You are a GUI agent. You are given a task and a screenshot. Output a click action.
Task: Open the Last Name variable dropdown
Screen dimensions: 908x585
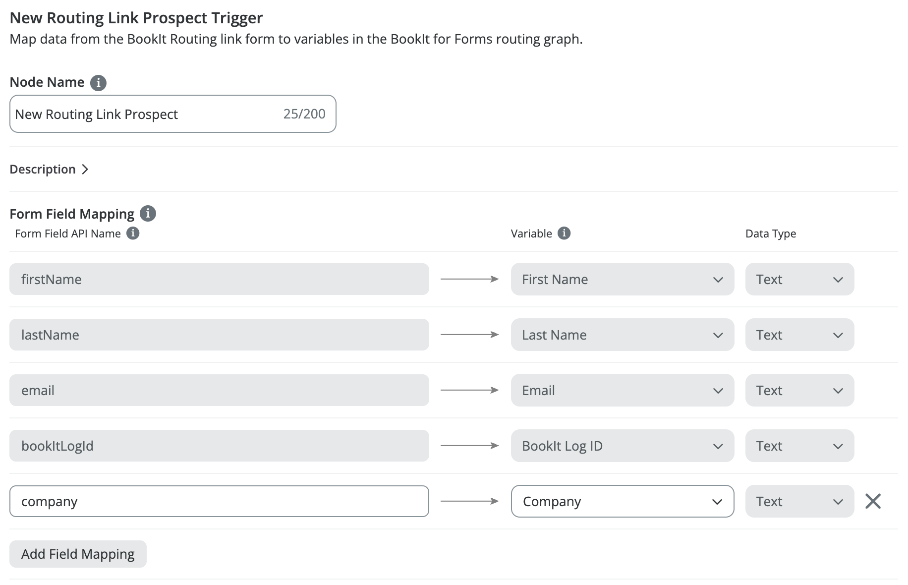point(622,335)
